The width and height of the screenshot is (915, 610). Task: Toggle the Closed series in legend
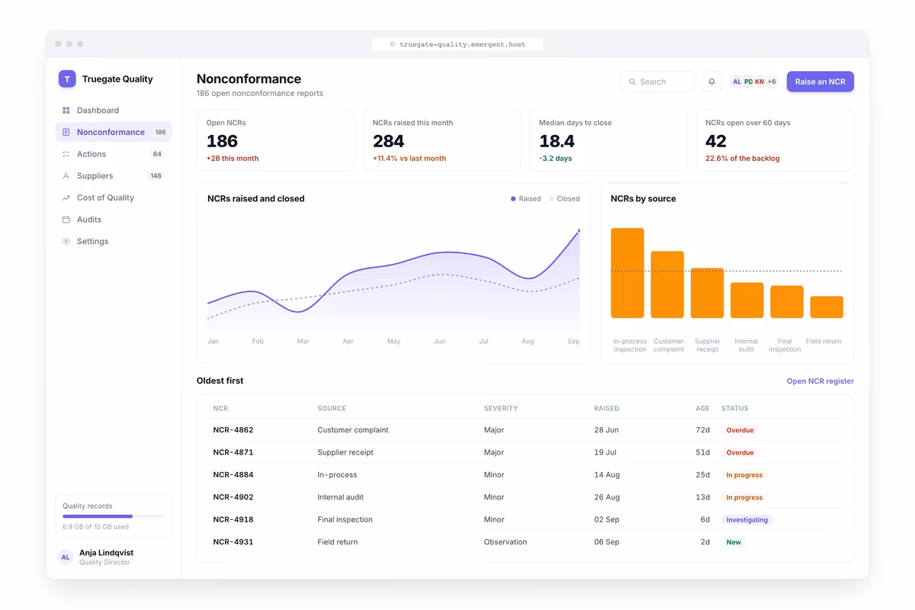[x=564, y=199]
